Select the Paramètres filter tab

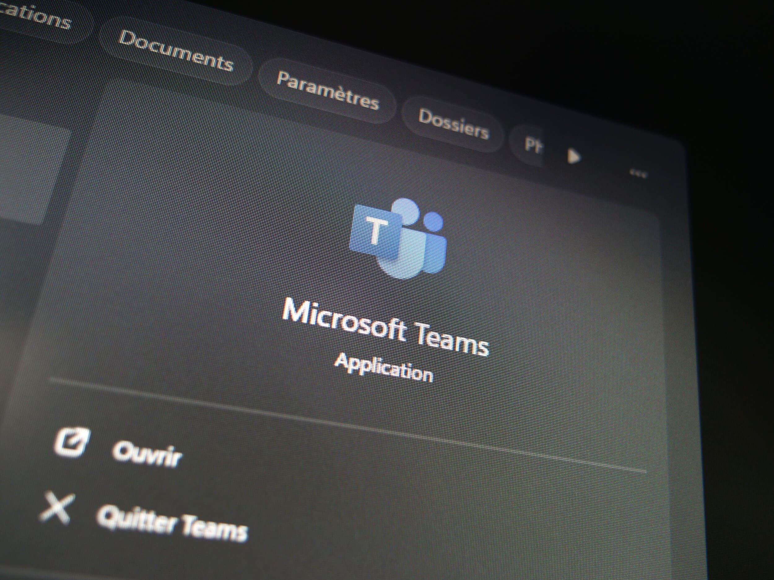(x=327, y=90)
